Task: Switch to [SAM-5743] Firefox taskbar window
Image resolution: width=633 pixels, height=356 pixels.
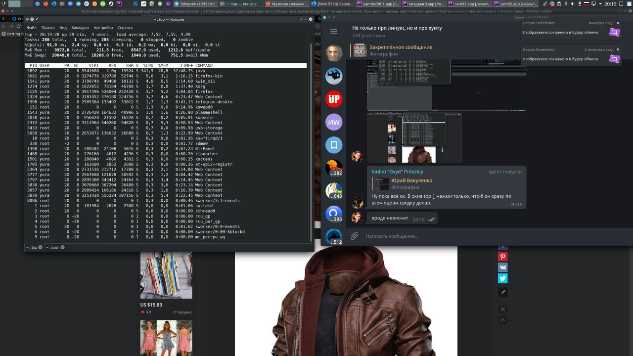Action: tap(332, 4)
